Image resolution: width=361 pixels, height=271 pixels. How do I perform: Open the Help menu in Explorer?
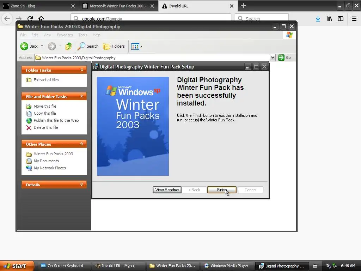[97, 35]
